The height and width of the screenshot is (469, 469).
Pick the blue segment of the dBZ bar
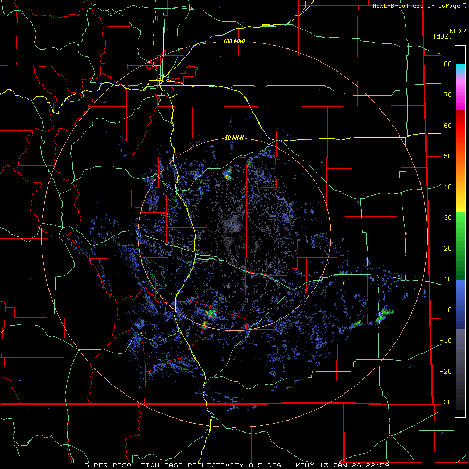[x=460, y=305]
